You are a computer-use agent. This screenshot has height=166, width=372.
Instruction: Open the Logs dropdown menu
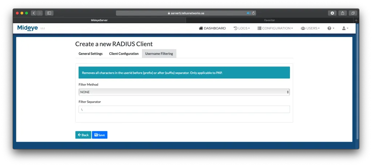(242, 28)
